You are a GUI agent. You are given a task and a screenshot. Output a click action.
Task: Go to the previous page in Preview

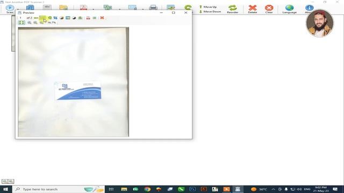(x=36, y=18)
